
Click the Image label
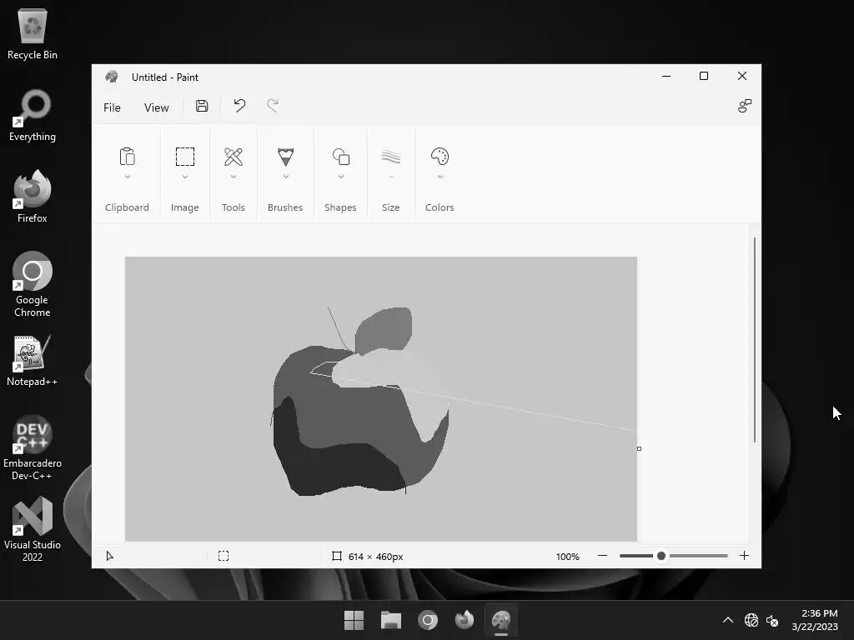(184, 207)
